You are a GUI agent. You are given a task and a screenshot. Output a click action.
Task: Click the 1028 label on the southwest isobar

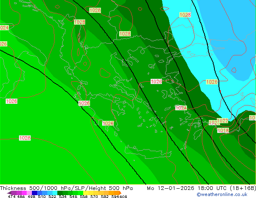(x=25, y=138)
